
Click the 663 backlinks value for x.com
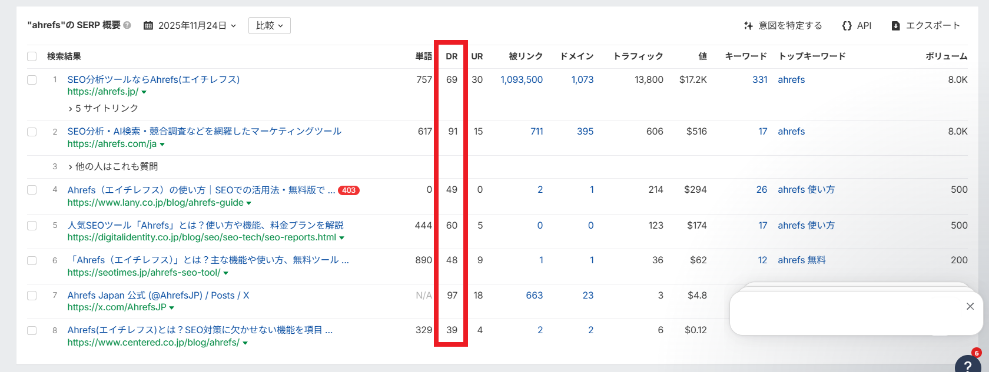click(x=535, y=295)
